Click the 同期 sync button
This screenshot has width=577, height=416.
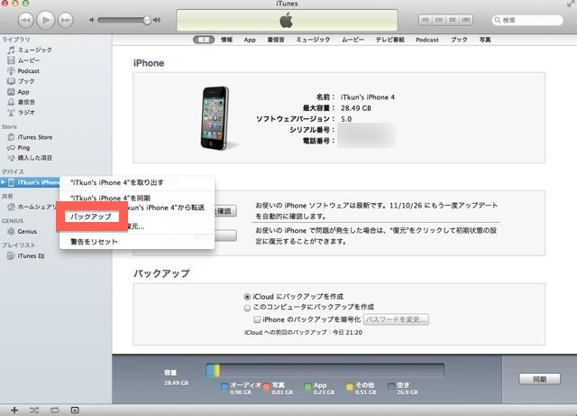(539, 379)
